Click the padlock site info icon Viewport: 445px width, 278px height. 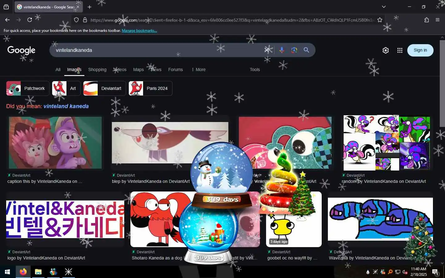(85, 20)
